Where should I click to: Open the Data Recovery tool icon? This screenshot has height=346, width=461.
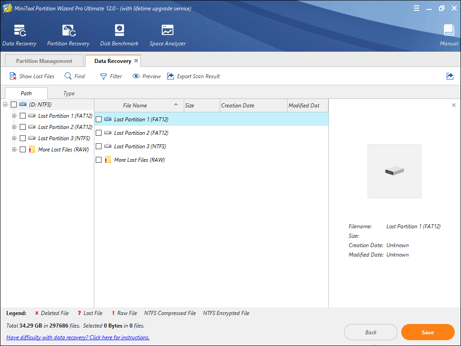pos(19,31)
